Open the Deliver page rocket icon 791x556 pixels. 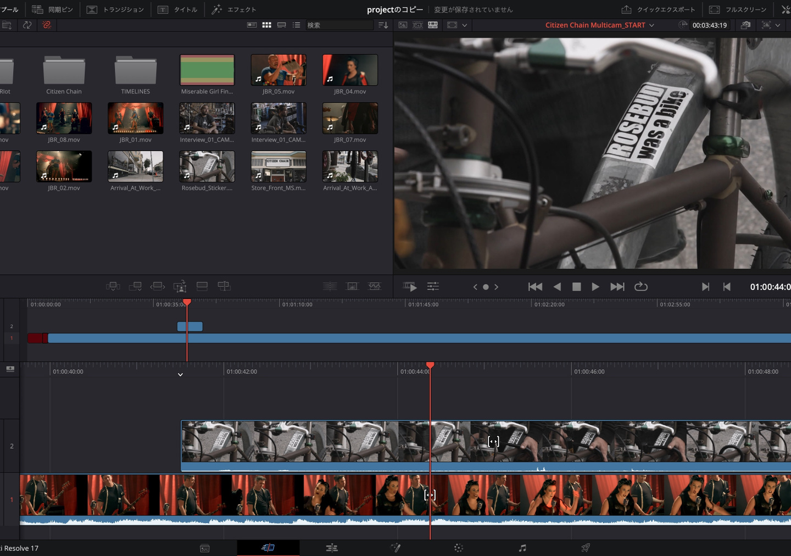(x=586, y=548)
